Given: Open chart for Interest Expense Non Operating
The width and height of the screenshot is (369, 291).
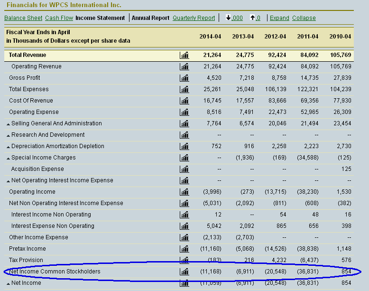Looking at the screenshot, I should click(184, 226).
